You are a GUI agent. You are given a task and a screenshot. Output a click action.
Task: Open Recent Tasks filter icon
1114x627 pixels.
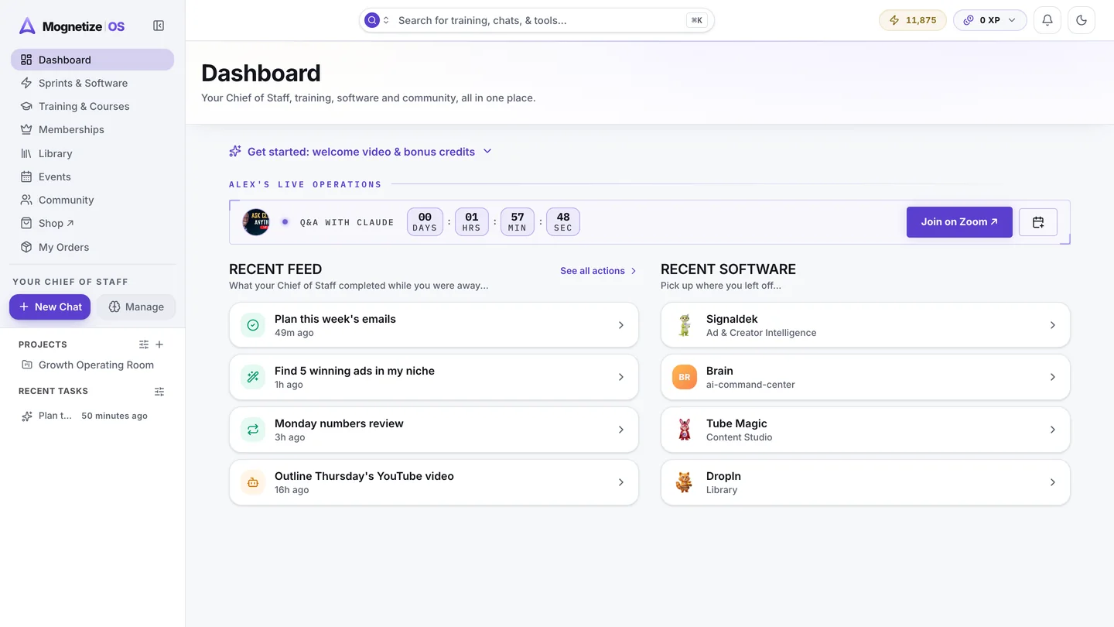pyautogui.click(x=159, y=392)
